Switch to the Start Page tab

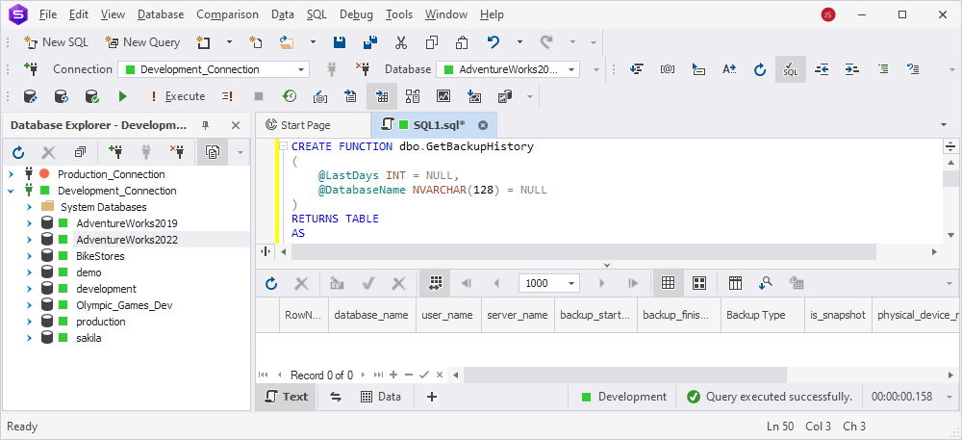pyautogui.click(x=306, y=125)
